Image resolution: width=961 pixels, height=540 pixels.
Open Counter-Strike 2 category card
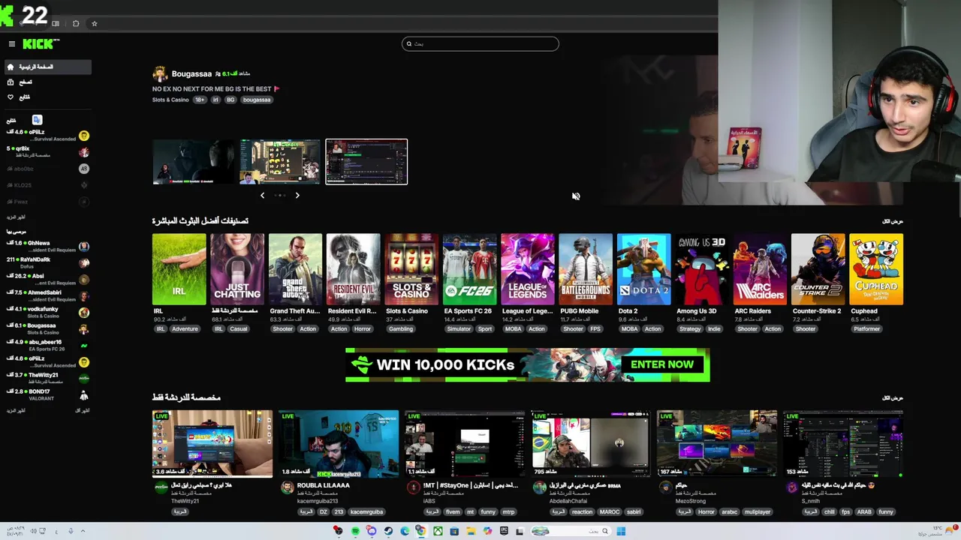click(x=818, y=269)
